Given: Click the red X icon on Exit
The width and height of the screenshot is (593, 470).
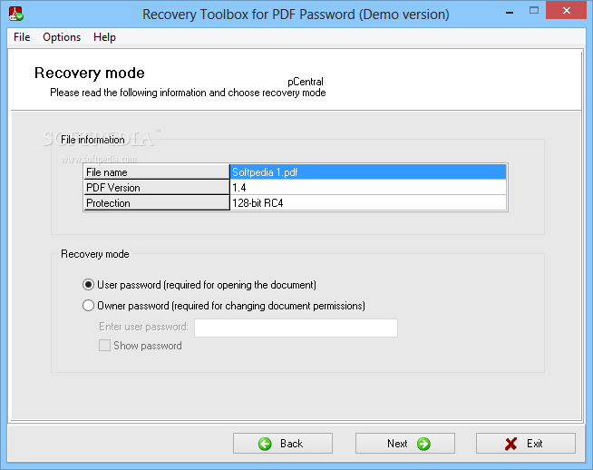Looking at the screenshot, I should coord(510,444).
